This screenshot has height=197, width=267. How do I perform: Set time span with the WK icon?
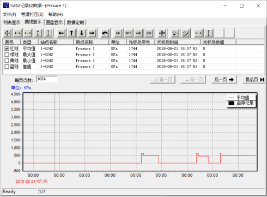[118, 33]
